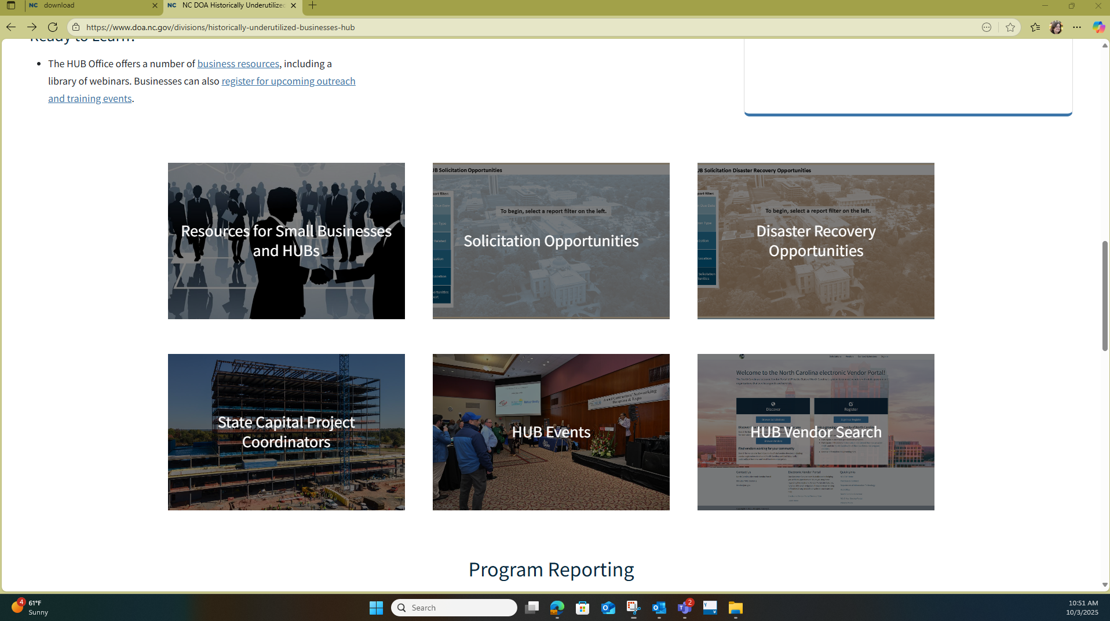This screenshot has width=1110, height=621.
Task: Open the HUB Vendor Search tile
Action: [x=815, y=432]
